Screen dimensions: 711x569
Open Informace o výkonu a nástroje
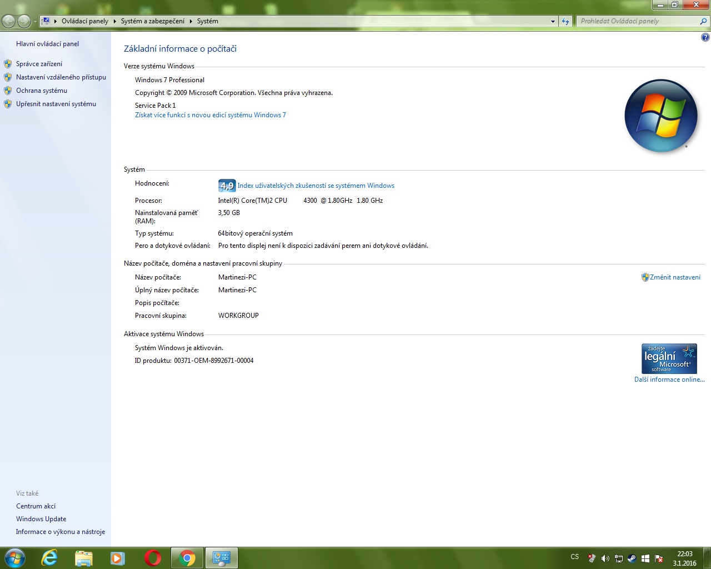[61, 532]
